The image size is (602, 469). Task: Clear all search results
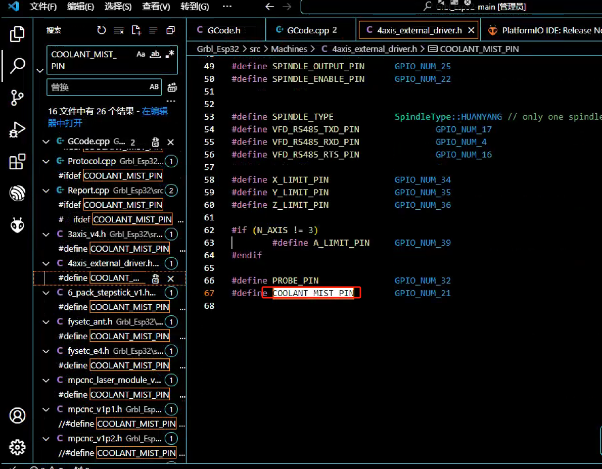pos(118,30)
